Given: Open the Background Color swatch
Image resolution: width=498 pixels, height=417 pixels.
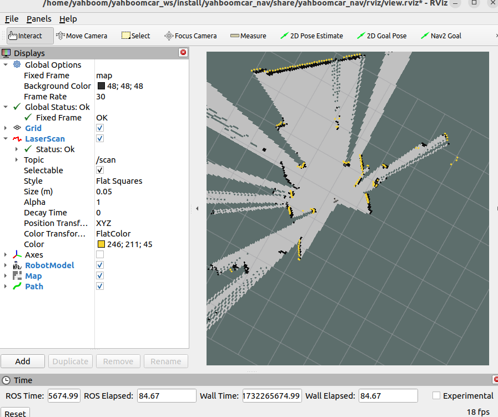Looking at the screenshot, I should point(101,86).
